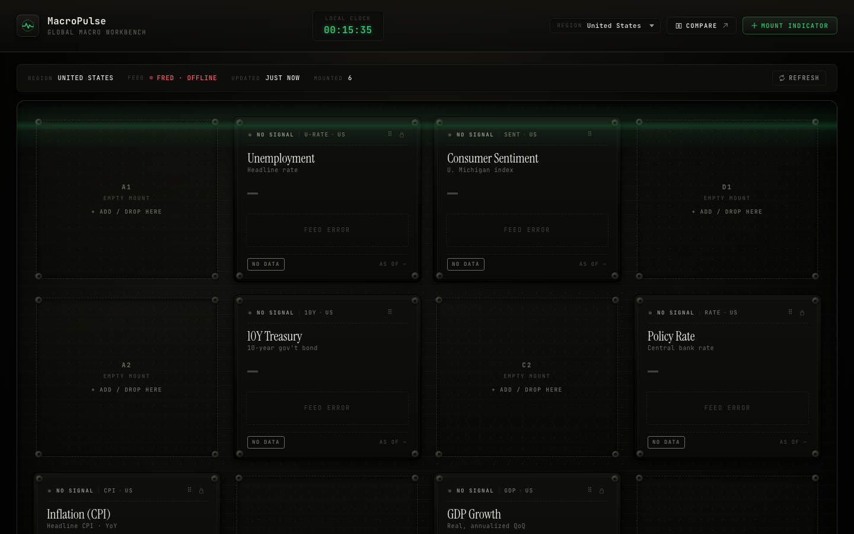
Task: Click the SENT · US tag
Action: tap(521, 135)
